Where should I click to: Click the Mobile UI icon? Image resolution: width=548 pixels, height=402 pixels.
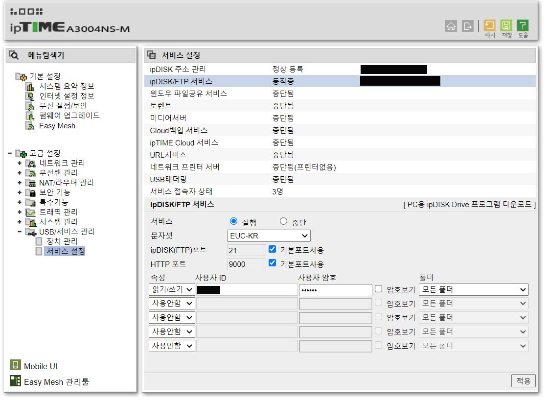tap(15, 365)
